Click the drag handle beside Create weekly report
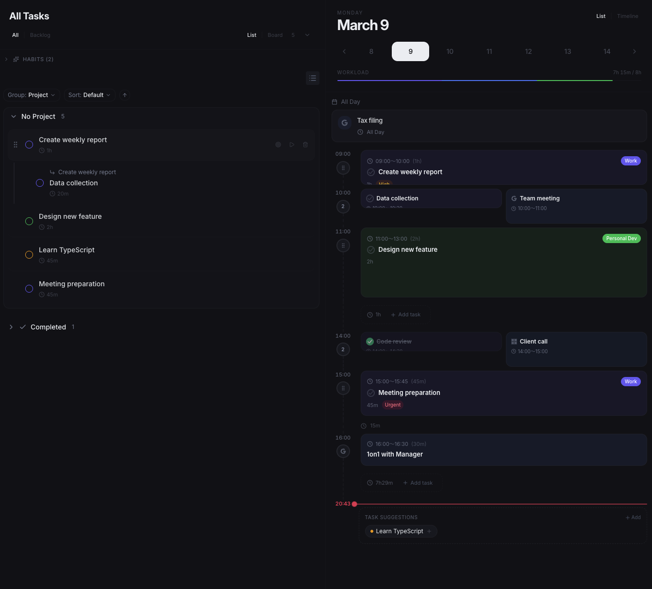This screenshot has height=589, width=652. [16, 145]
